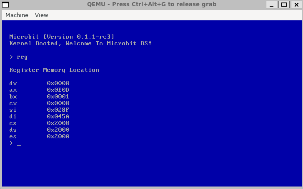Screen dimensions: 303x189
Task: Click the cx register label
Action: 13,103
